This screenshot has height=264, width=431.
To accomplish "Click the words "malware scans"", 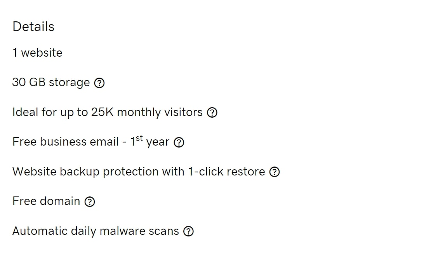I will [x=139, y=231].
